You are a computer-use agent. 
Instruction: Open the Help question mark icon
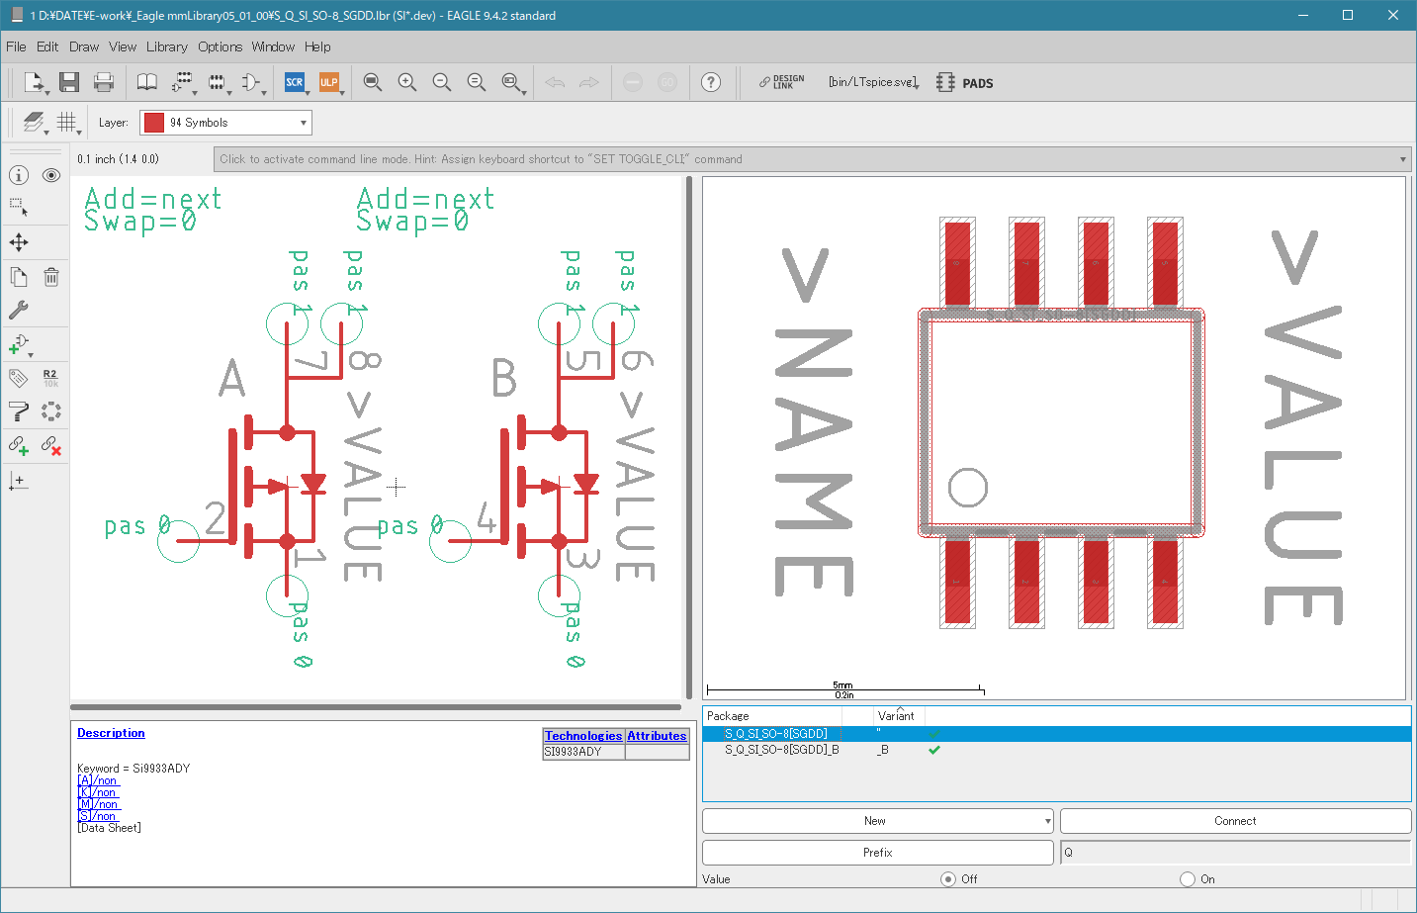(711, 82)
